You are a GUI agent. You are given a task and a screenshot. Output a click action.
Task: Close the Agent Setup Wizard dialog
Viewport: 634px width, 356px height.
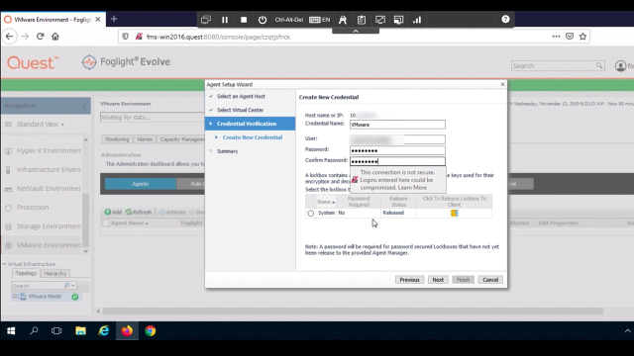click(502, 84)
